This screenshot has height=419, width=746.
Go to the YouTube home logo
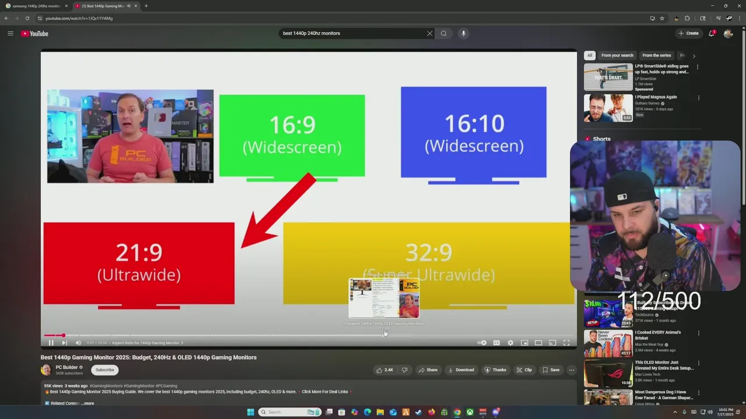pyautogui.click(x=34, y=33)
